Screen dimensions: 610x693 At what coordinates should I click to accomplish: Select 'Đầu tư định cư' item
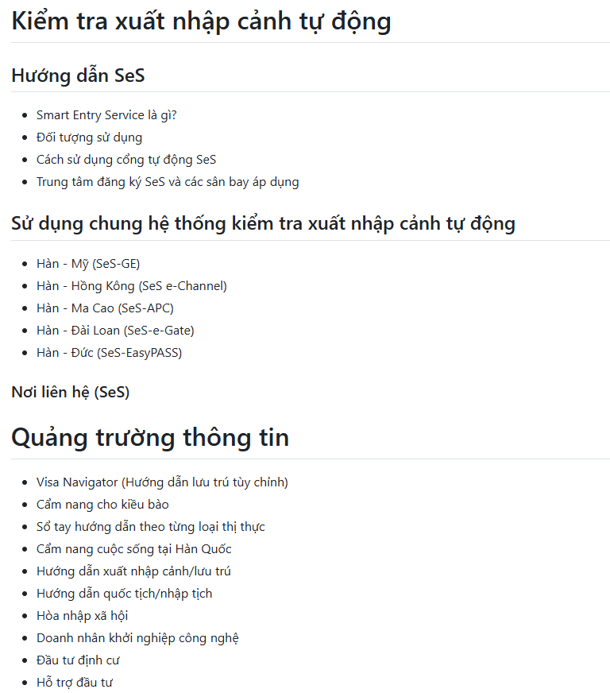[x=78, y=660]
